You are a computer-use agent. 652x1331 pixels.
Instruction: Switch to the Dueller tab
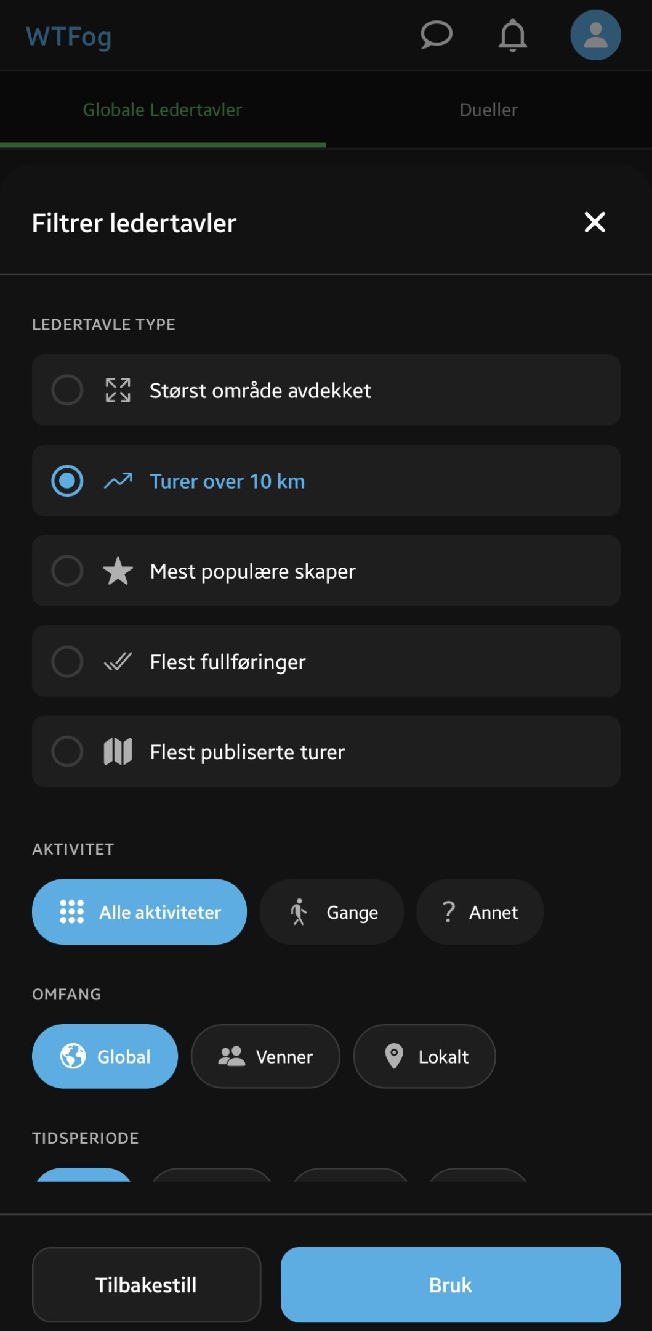pos(488,110)
